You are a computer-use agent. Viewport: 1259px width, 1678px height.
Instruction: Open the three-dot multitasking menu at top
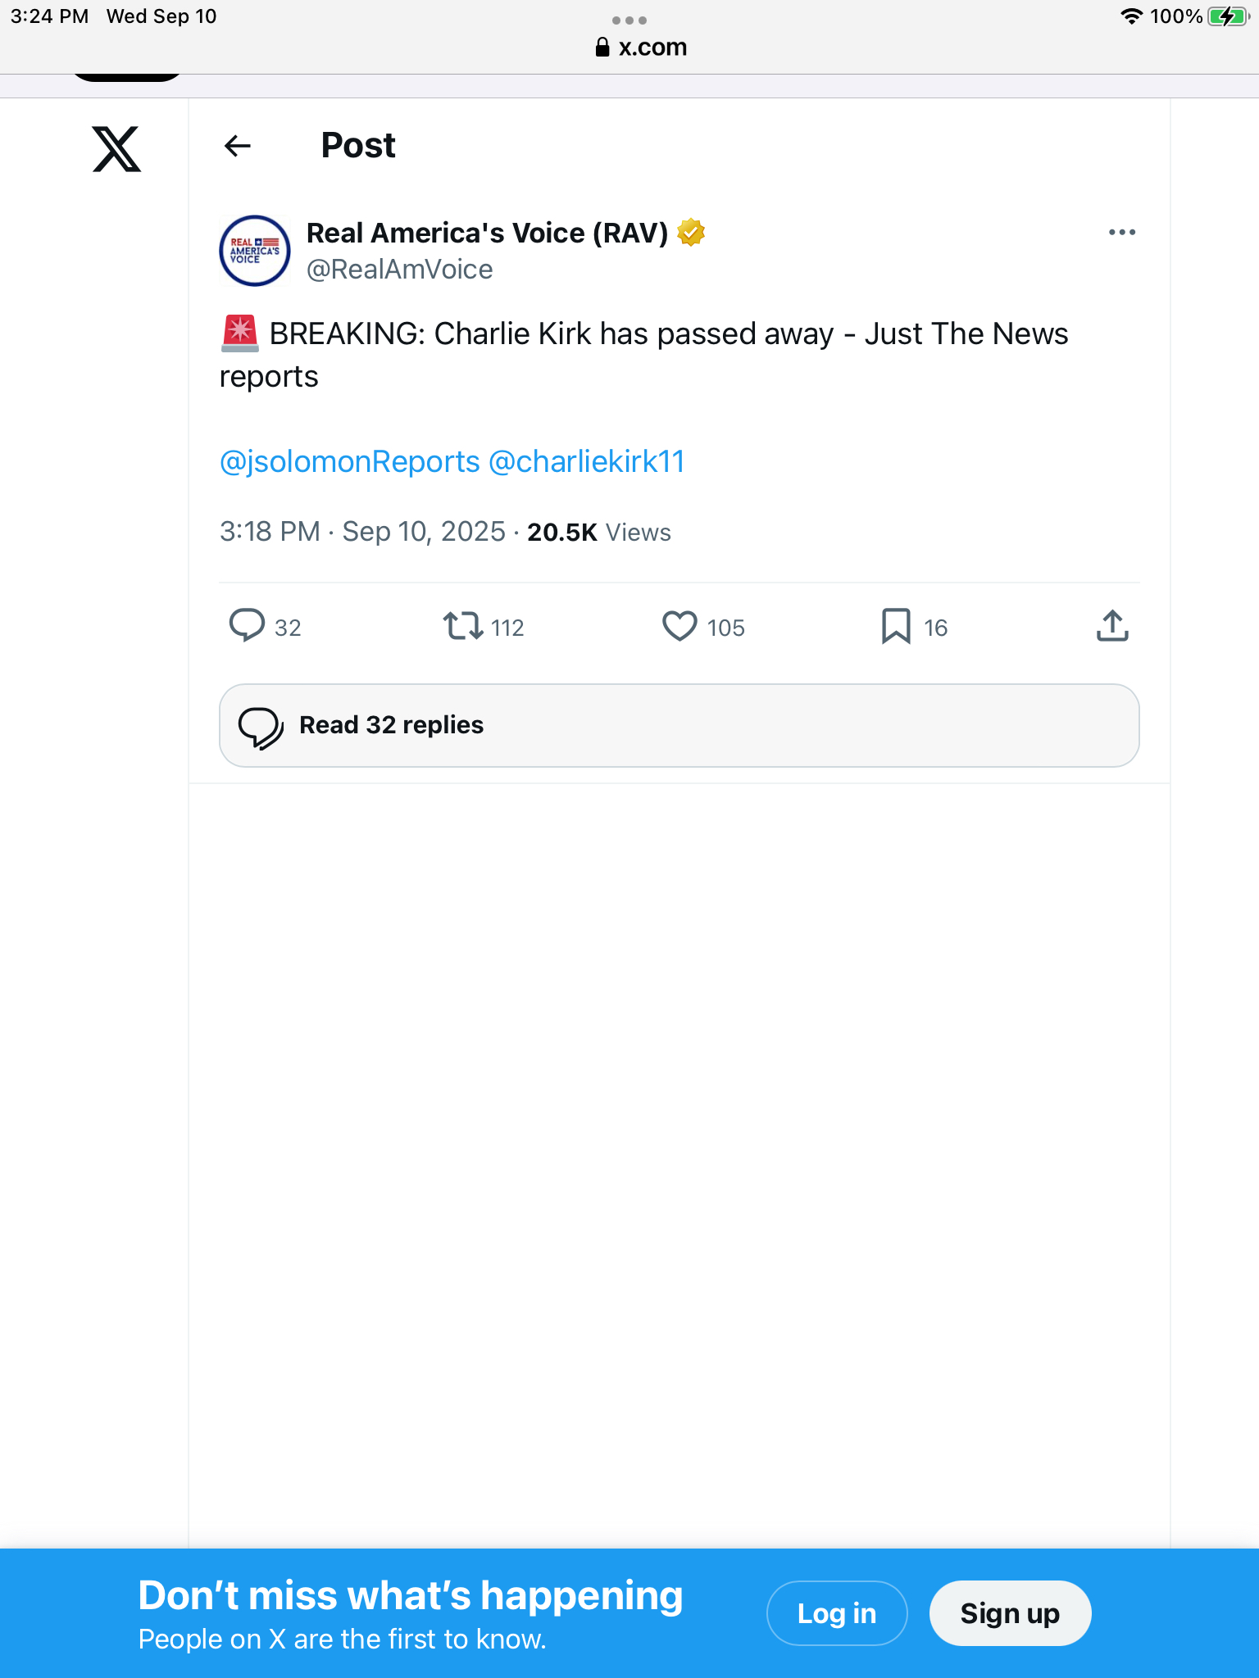[x=629, y=20]
